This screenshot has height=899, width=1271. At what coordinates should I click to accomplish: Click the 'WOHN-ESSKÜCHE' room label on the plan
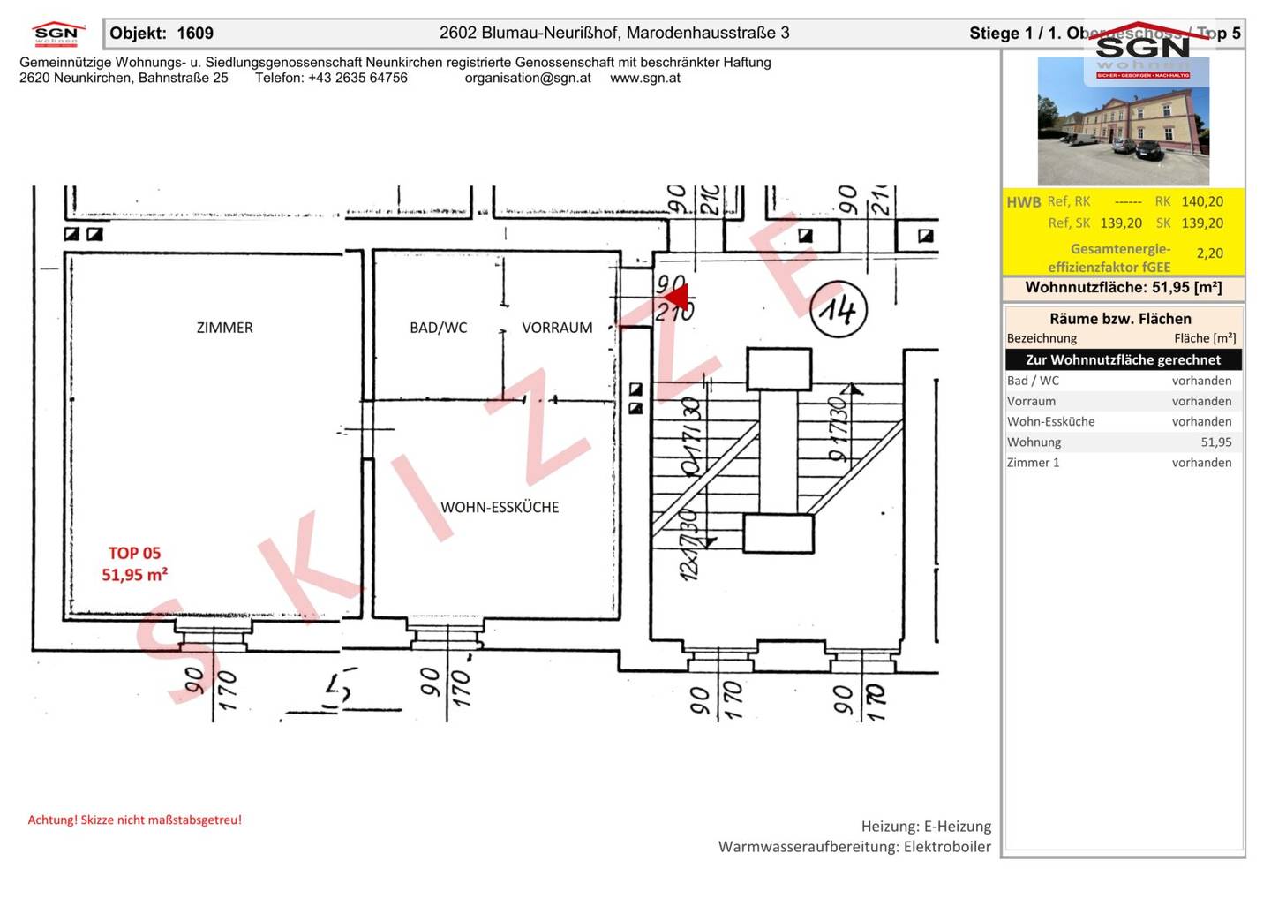point(500,508)
